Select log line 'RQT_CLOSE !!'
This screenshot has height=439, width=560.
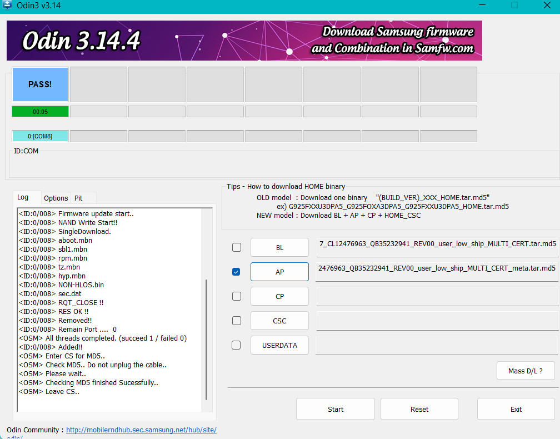pos(61,302)
